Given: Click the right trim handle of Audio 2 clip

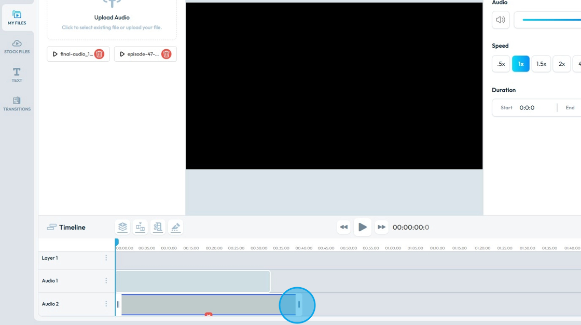Looking at the screenshot, I should pyautogui.click(x=299, y=305).
